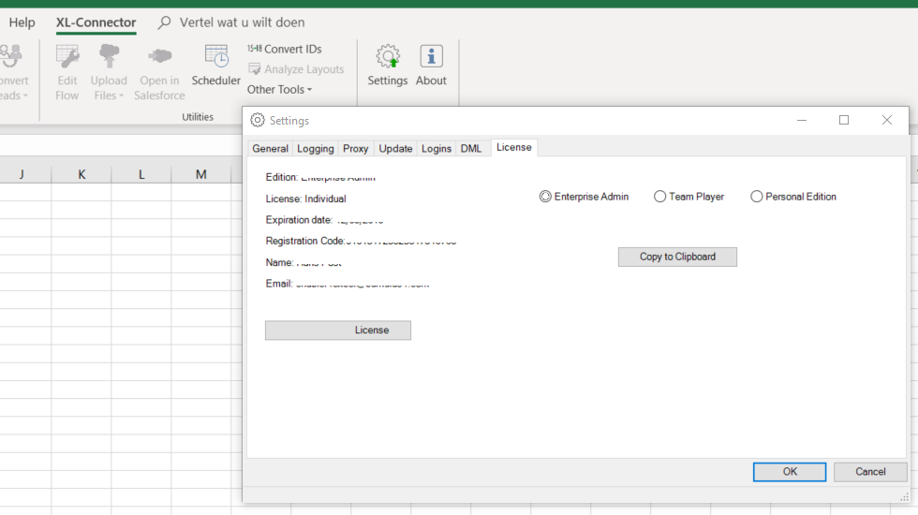The width and height of the screenshot is (918, 515).
Task: Select the Team Player radio button
Action: (659, 197)
